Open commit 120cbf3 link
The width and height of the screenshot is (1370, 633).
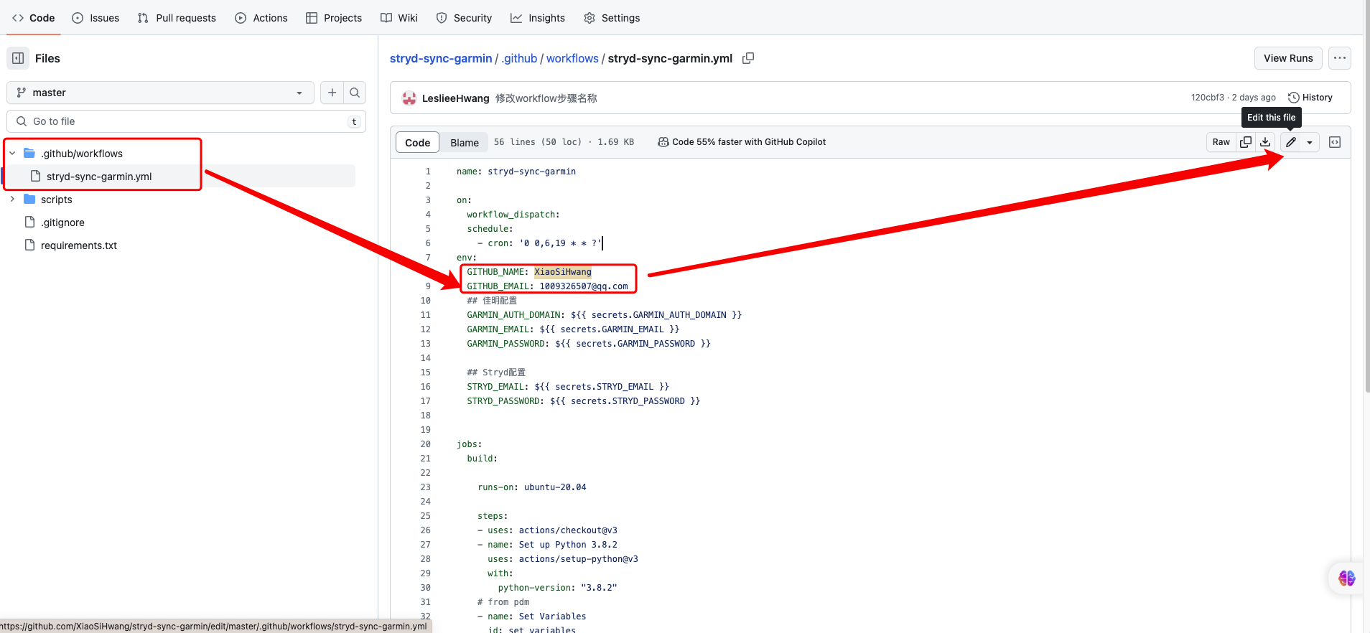(x=1207, y=98)
